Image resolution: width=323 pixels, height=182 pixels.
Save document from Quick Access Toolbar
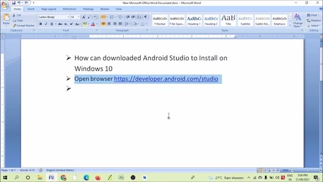pos(14,3)
